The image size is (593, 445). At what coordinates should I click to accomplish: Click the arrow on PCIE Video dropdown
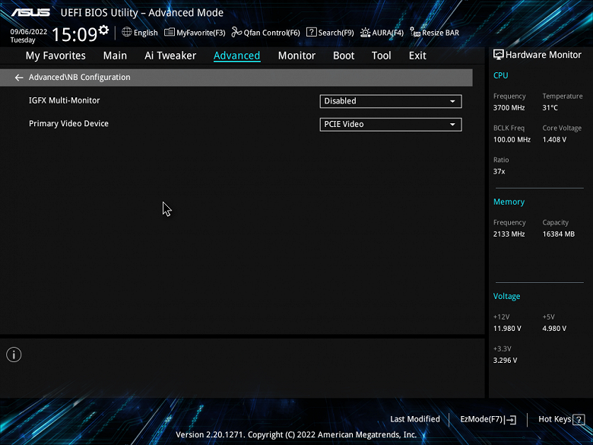click(452, 125)
